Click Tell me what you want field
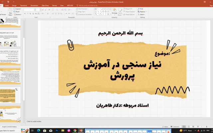 coord(88,6)
